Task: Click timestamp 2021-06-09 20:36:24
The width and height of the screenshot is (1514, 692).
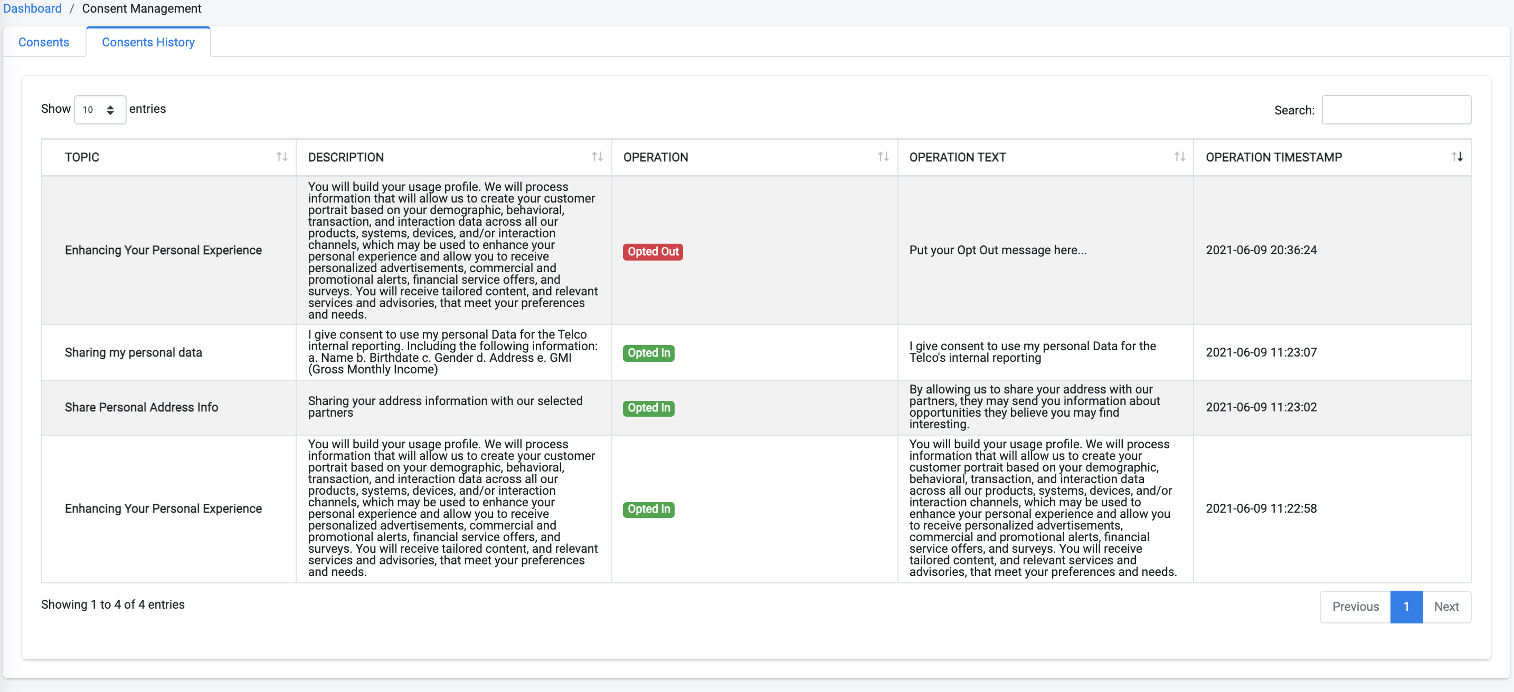Action: point(1261,249)
